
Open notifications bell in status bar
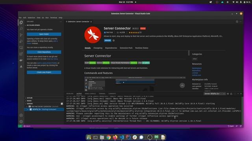241,126
